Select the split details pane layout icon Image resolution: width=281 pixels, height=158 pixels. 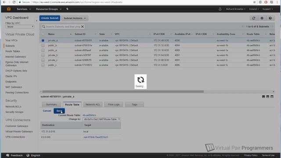pyautogui.click(x=267, y=97)
